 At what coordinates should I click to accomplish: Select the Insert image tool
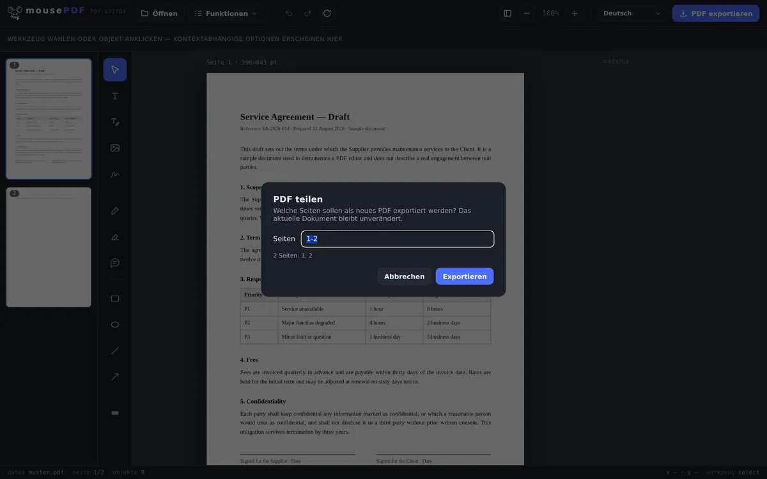pyautogui.click(x=115, y=148)
